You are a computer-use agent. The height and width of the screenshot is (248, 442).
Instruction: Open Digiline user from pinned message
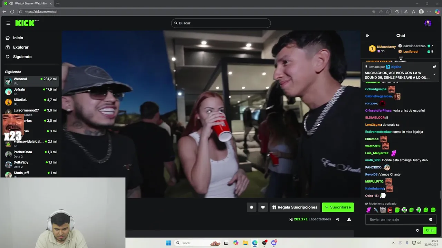coord(396,67)
